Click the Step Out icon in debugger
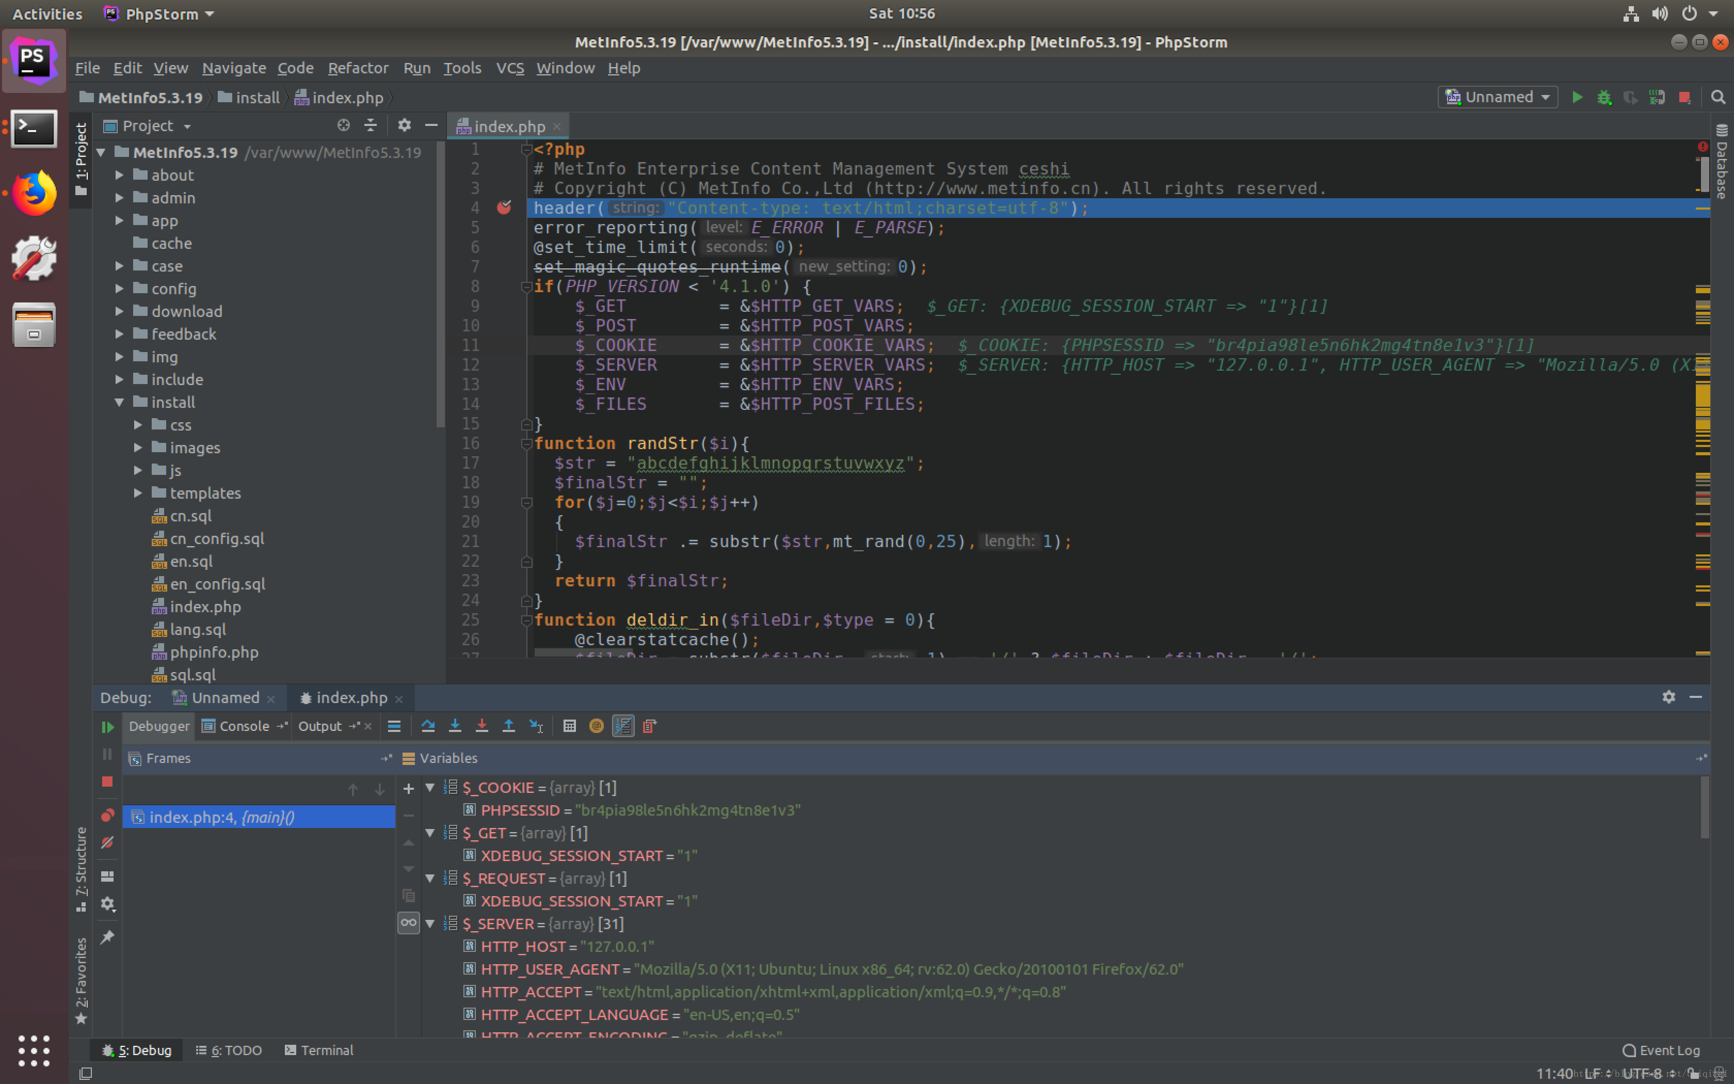Image resolution: width=1734 pixels, height=1084 pixels. [x=509, y=726]
